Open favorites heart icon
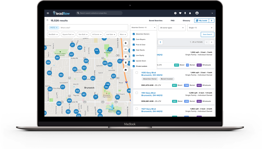Viewport: 262px width, 149px height. pos(180,13)
